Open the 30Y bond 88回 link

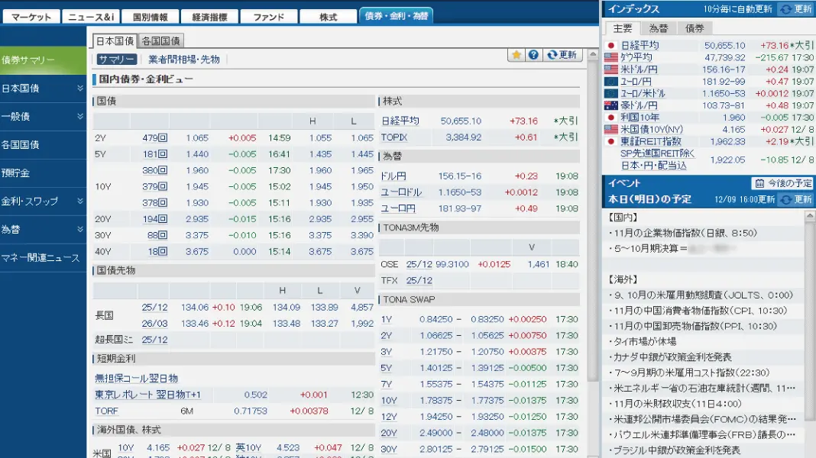tap(157, 235)
